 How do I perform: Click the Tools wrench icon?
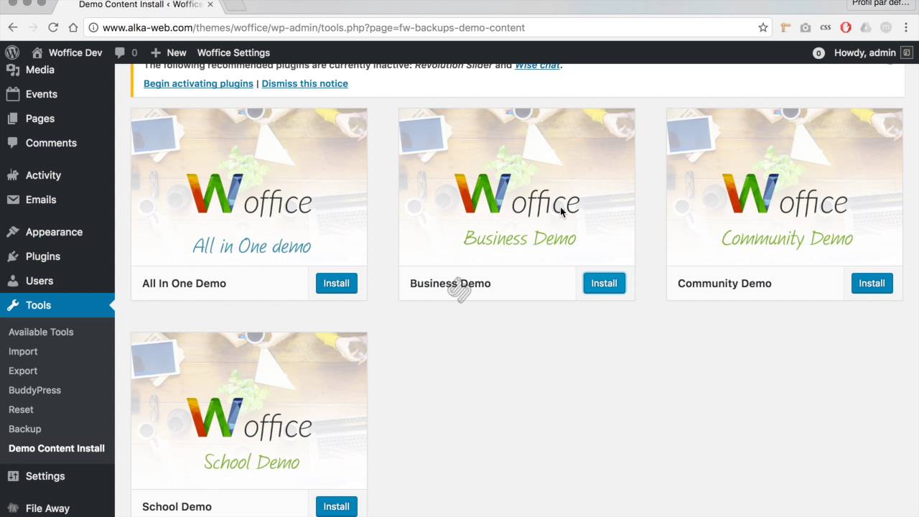(x=12, y=305)
